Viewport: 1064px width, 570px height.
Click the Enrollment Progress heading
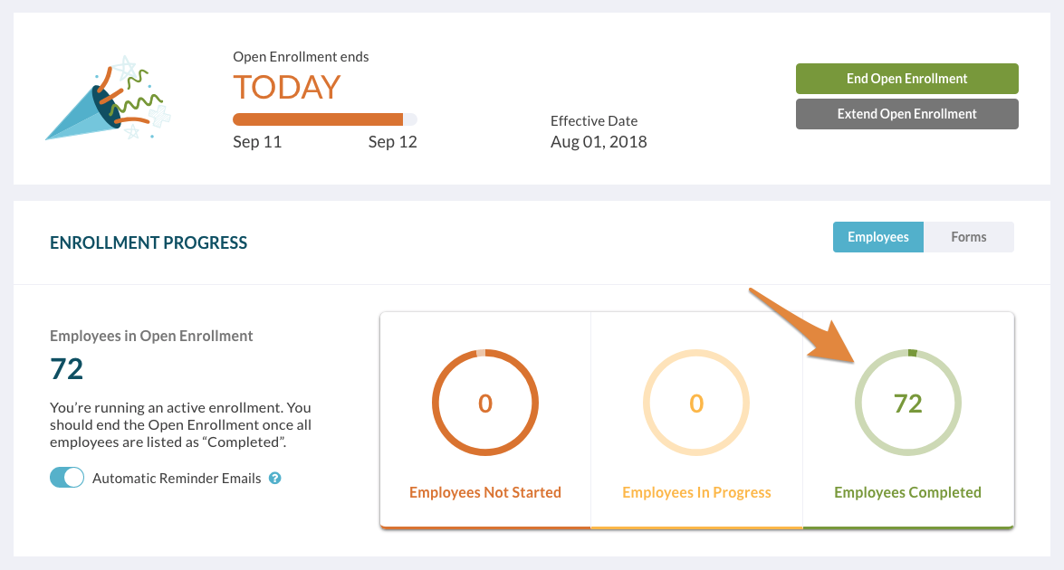click(149, 242)
